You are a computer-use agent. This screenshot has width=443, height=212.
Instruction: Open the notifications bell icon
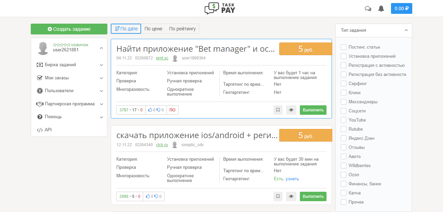click(x=381, y=8)
